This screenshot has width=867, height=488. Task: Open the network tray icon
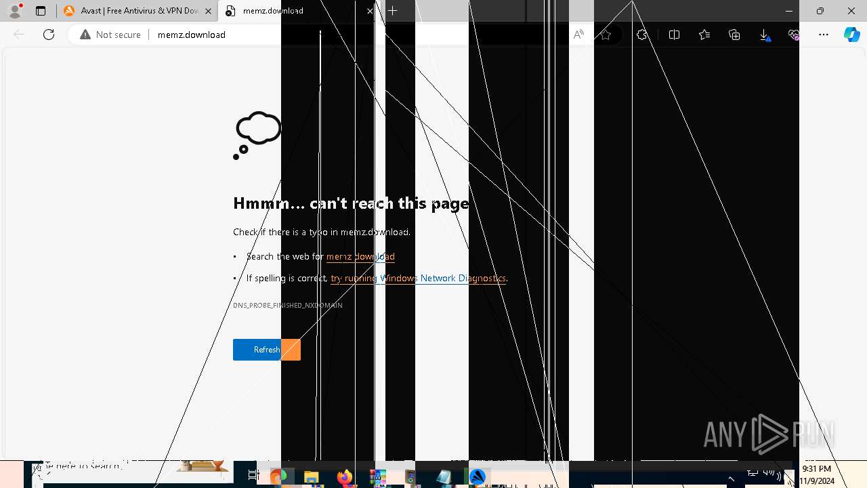coord(753,473)
